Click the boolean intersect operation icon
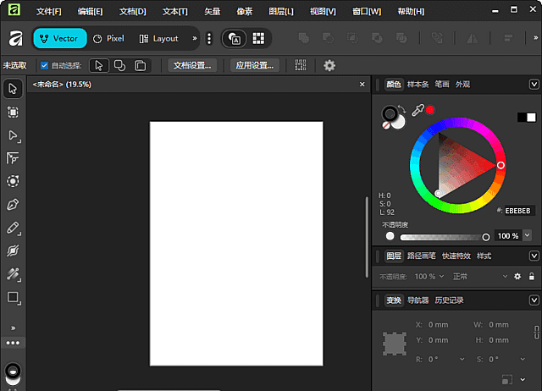This screenshot has width=542, height=391. (352, 38)
